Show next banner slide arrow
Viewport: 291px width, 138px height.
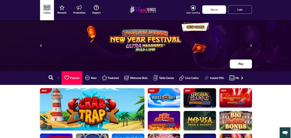click(251, 46)
